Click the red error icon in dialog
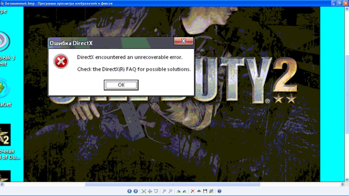Screen dimensions: 349x196 (x=61, y=61)
